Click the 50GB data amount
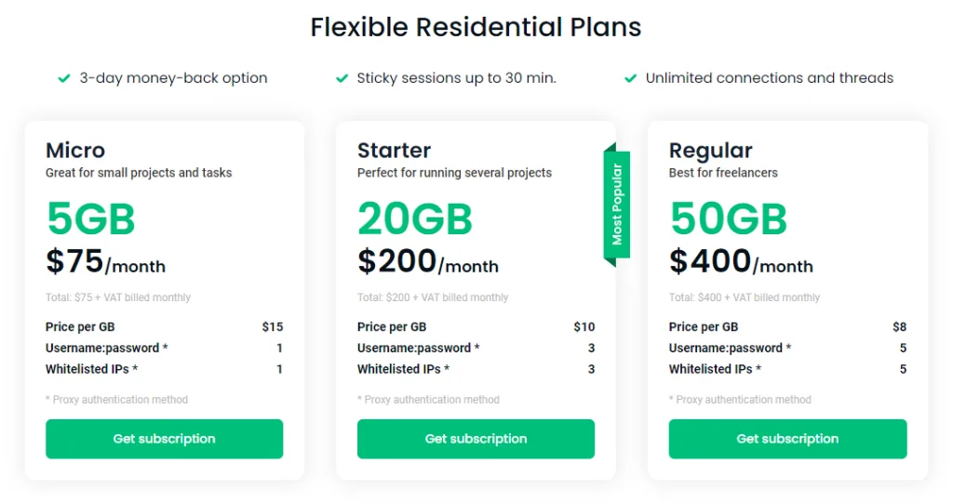Screen dimensions: 953x502 pyautogui.click(x=728, y=219)
